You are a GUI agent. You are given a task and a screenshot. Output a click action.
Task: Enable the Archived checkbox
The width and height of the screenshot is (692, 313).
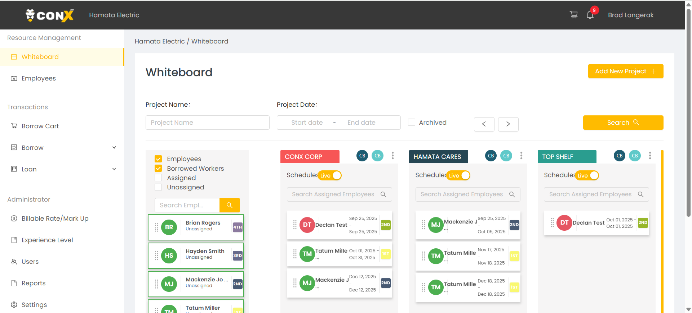click(412, 123)
